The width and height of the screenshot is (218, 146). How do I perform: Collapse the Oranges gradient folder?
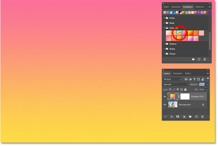tap(164, 28)
